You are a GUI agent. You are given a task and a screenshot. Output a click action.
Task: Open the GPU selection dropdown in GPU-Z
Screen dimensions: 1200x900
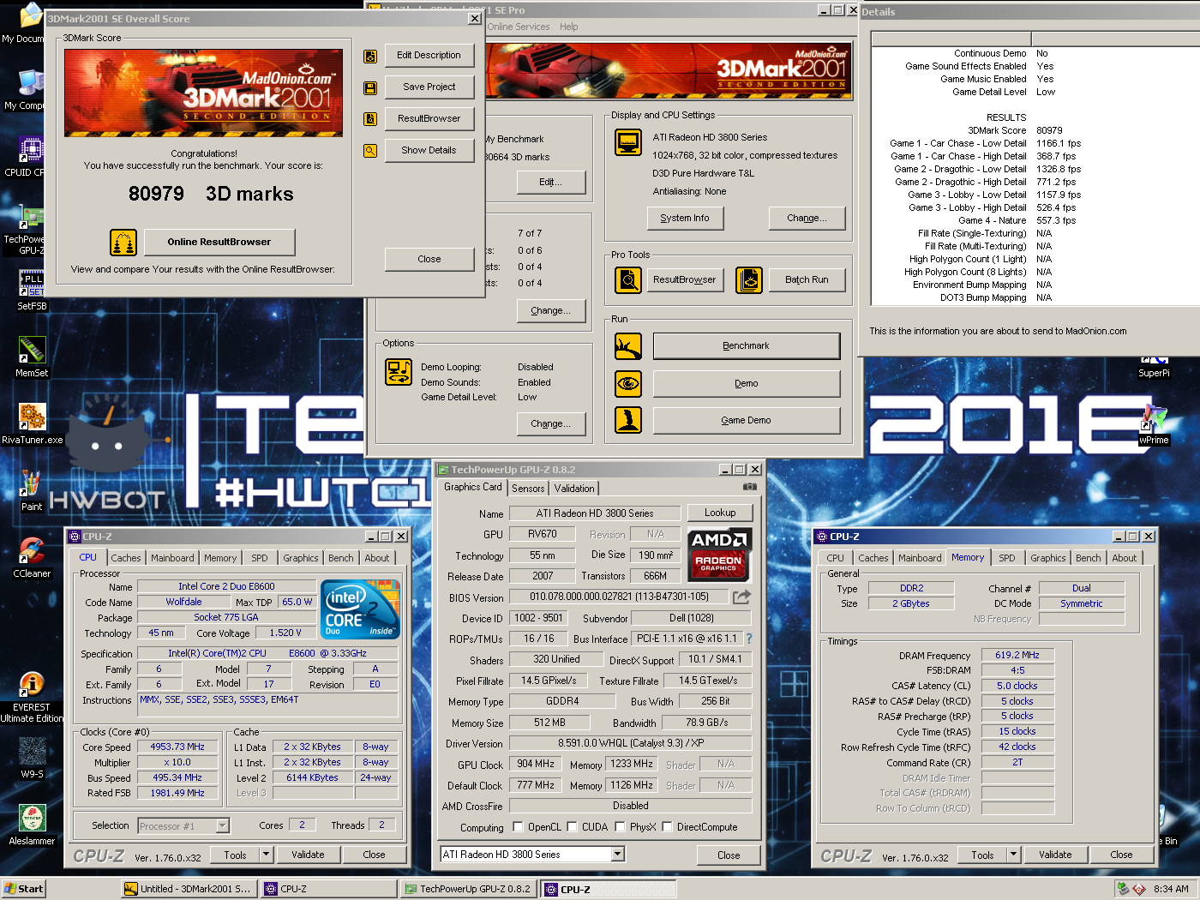pos(618,855)
